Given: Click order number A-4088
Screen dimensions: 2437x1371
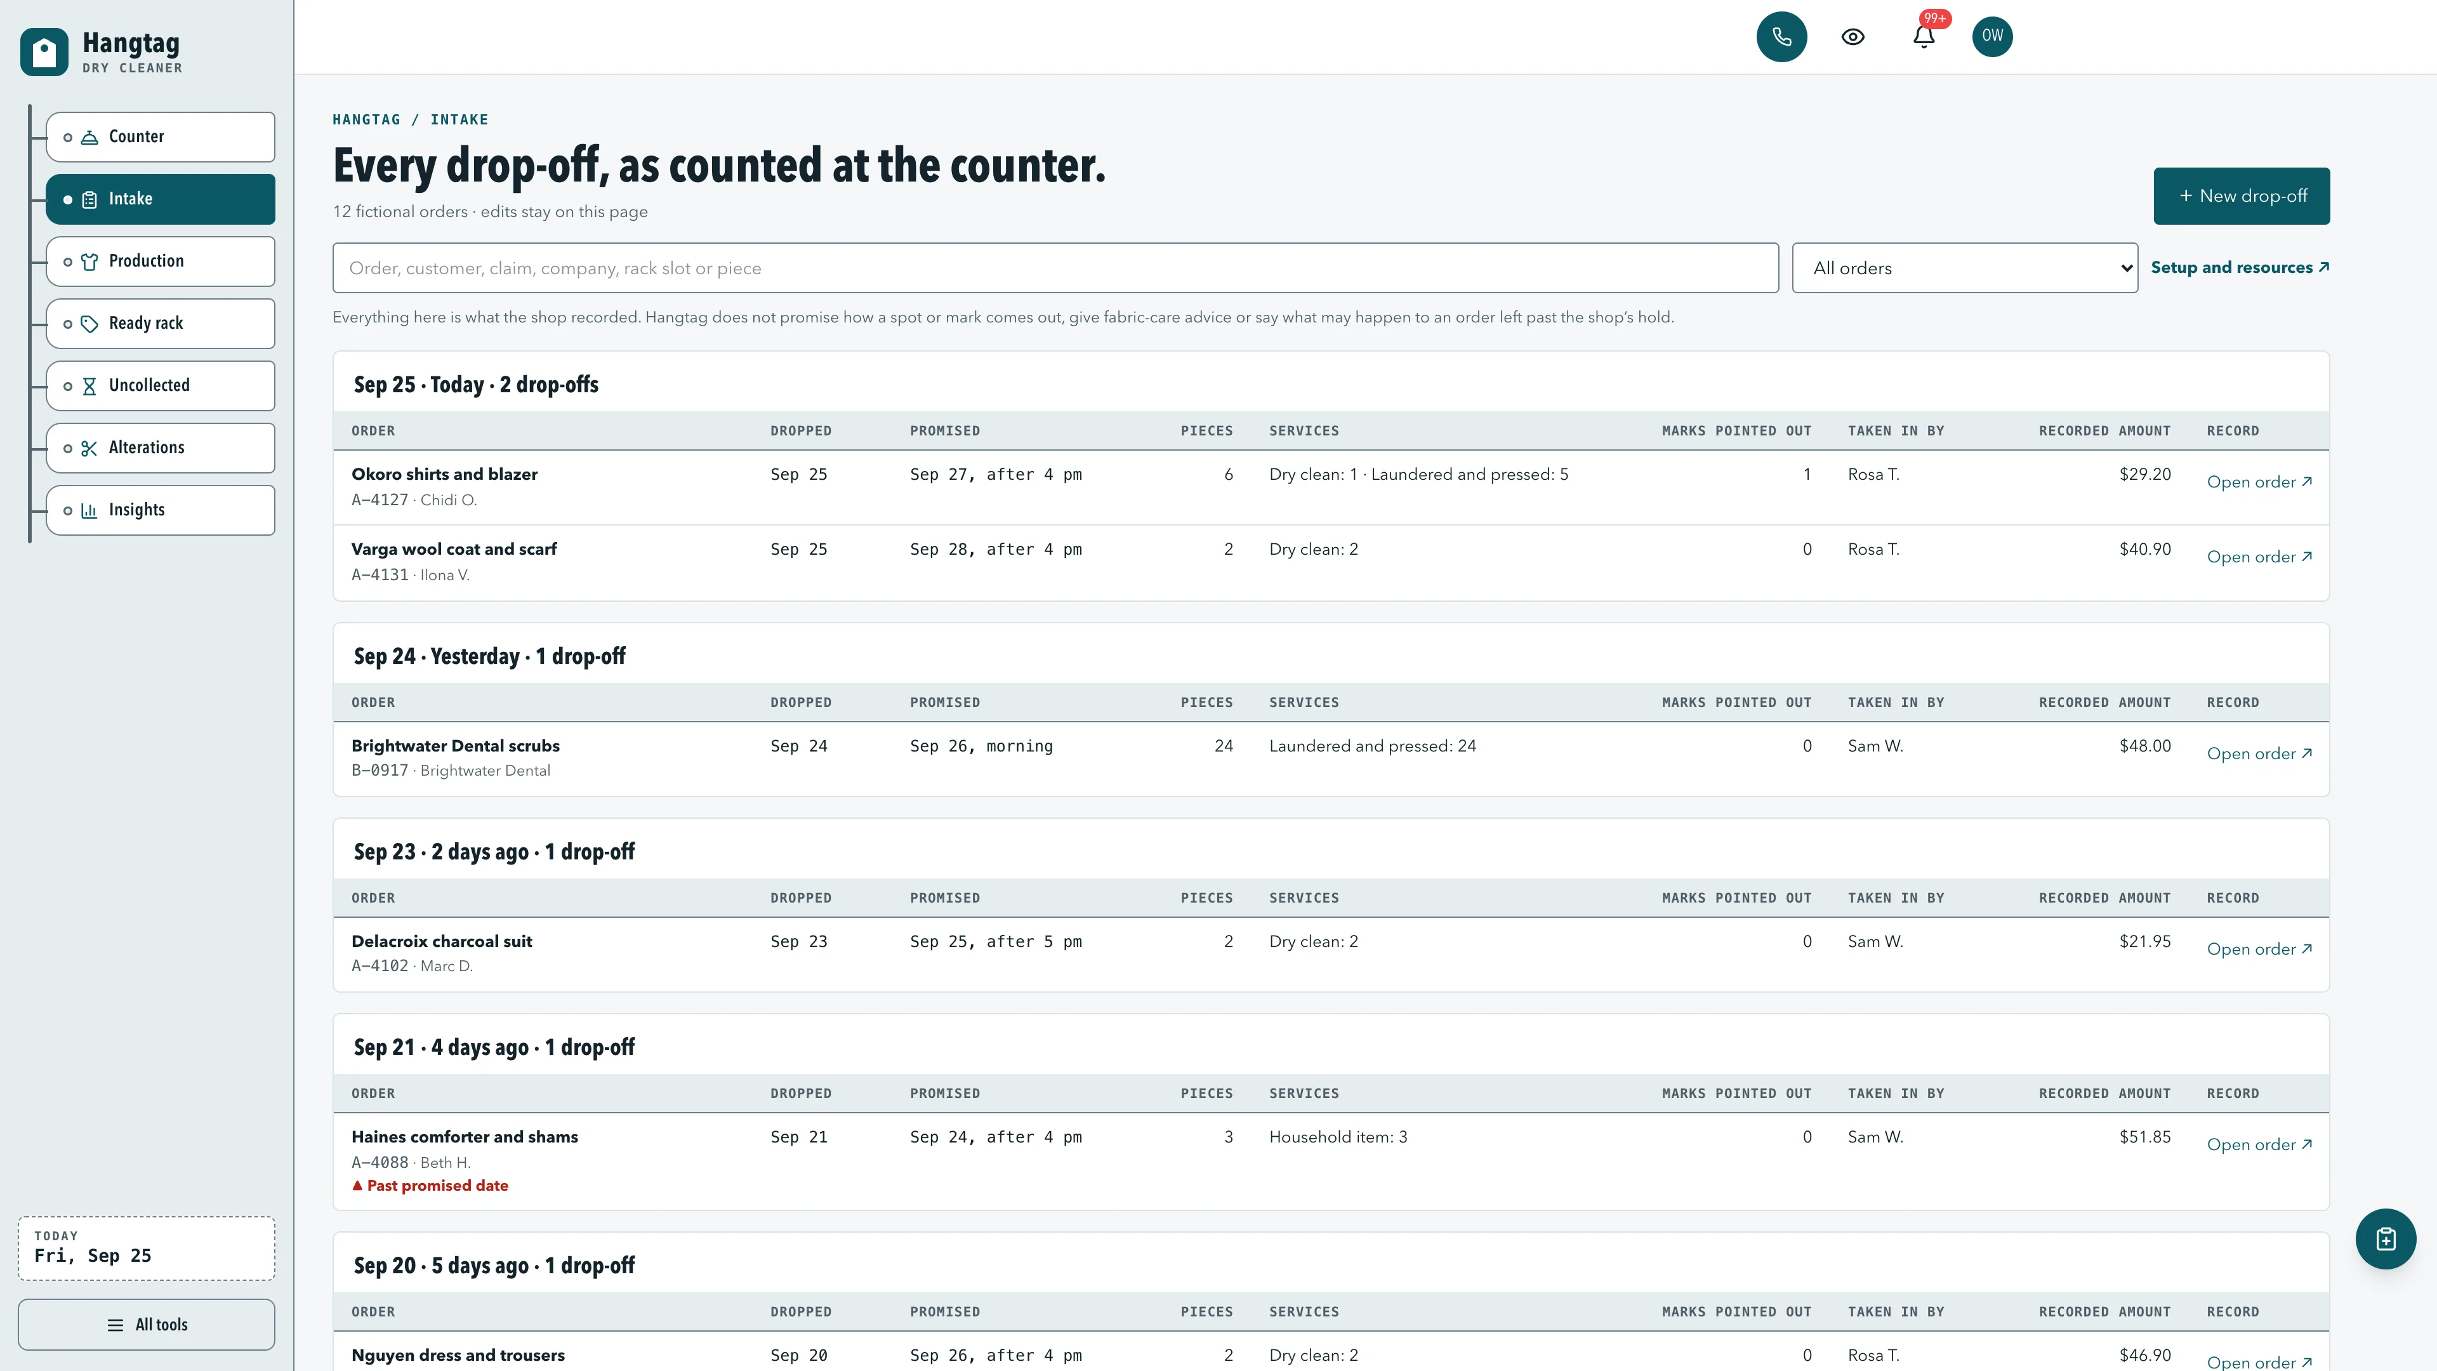Looking at the screenshot, I should tap(380, 1162).
